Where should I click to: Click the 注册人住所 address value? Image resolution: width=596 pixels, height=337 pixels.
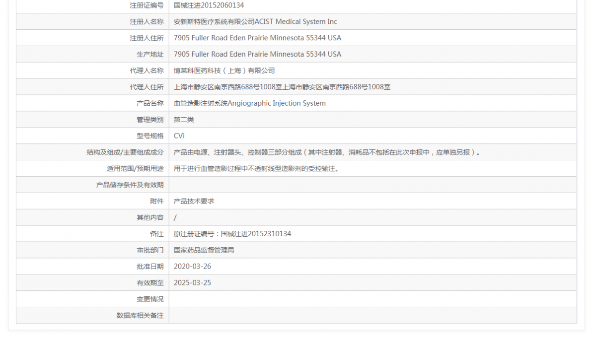[257, 38]
